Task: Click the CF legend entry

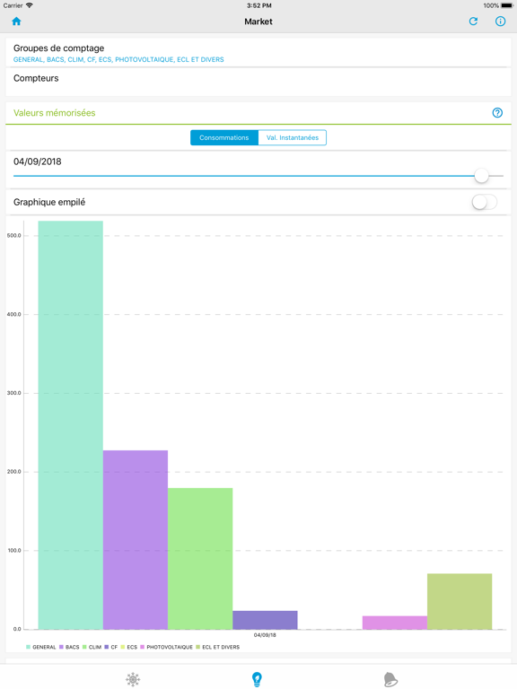Action: point(111,647)
